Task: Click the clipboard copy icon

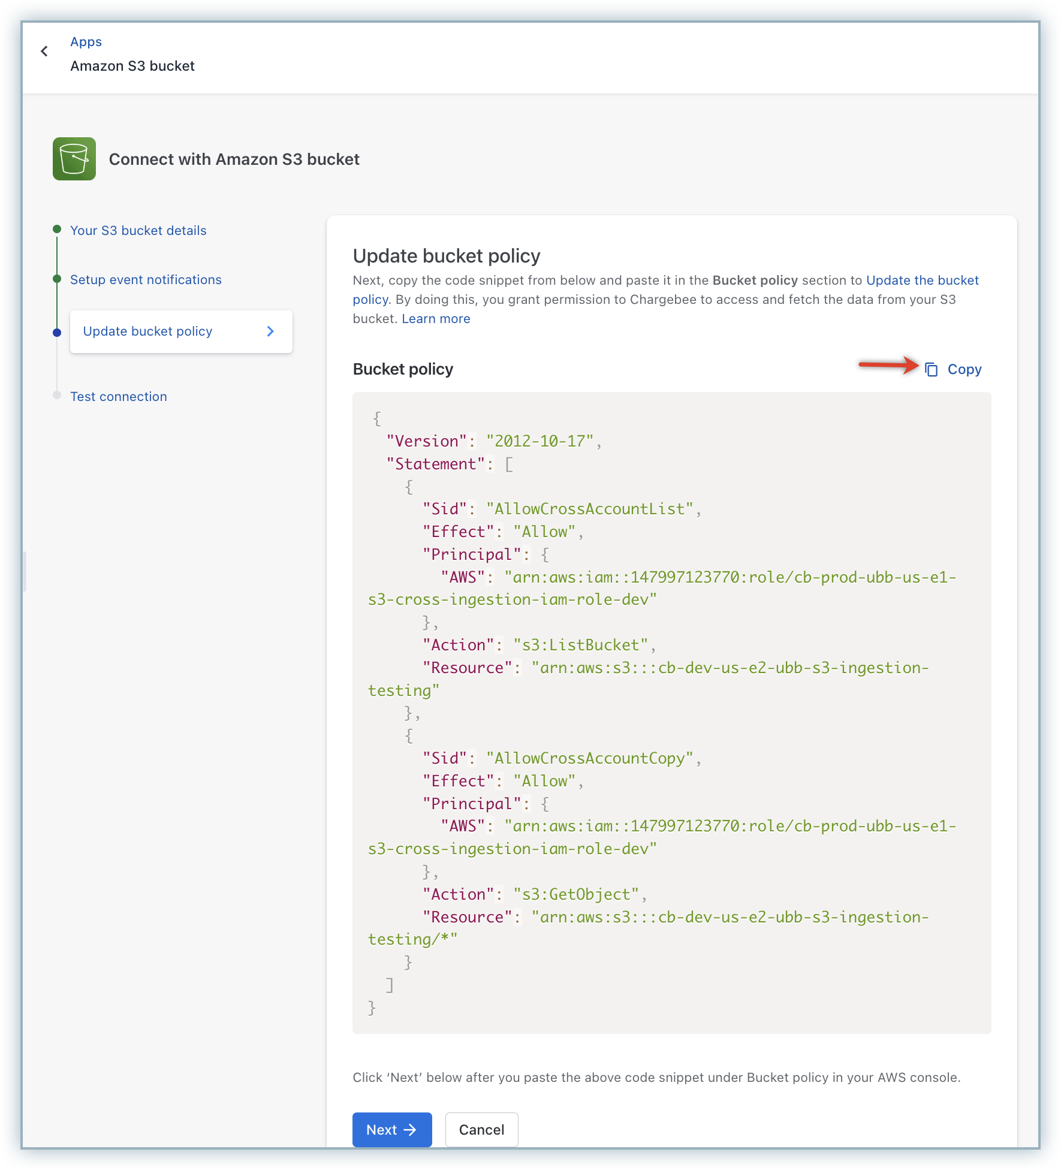Action: coord(931,369)
